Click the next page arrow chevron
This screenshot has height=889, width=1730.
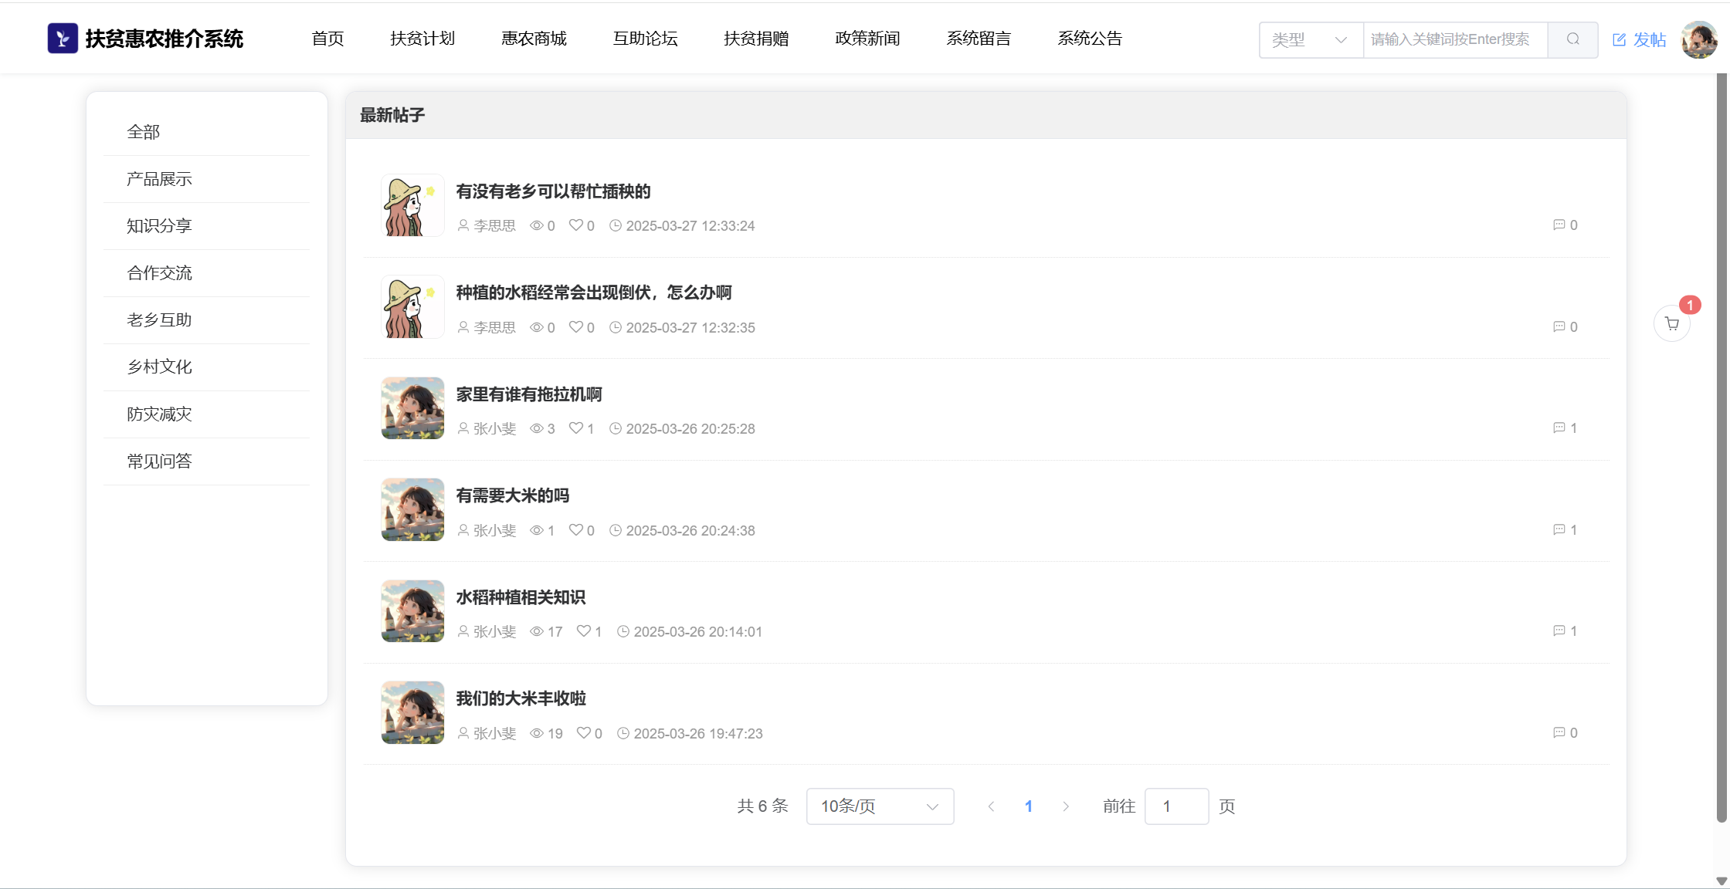pos(1066,806)
